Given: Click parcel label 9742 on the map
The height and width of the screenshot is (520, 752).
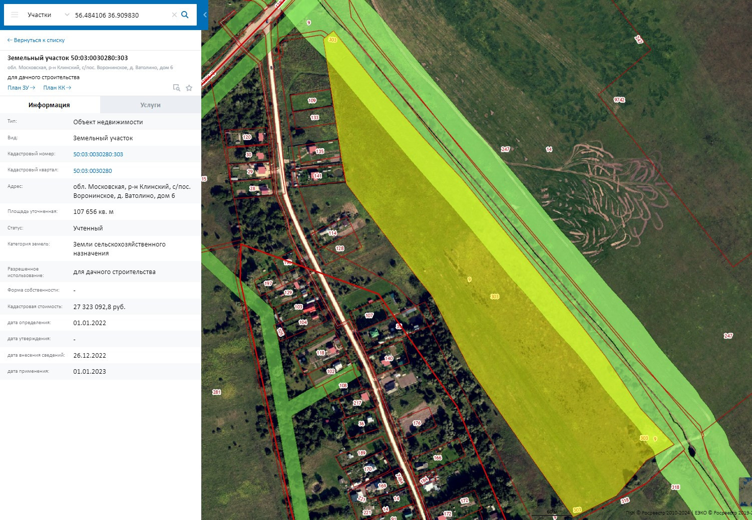Looking at the screenshot, I should [x=619, y=100].
